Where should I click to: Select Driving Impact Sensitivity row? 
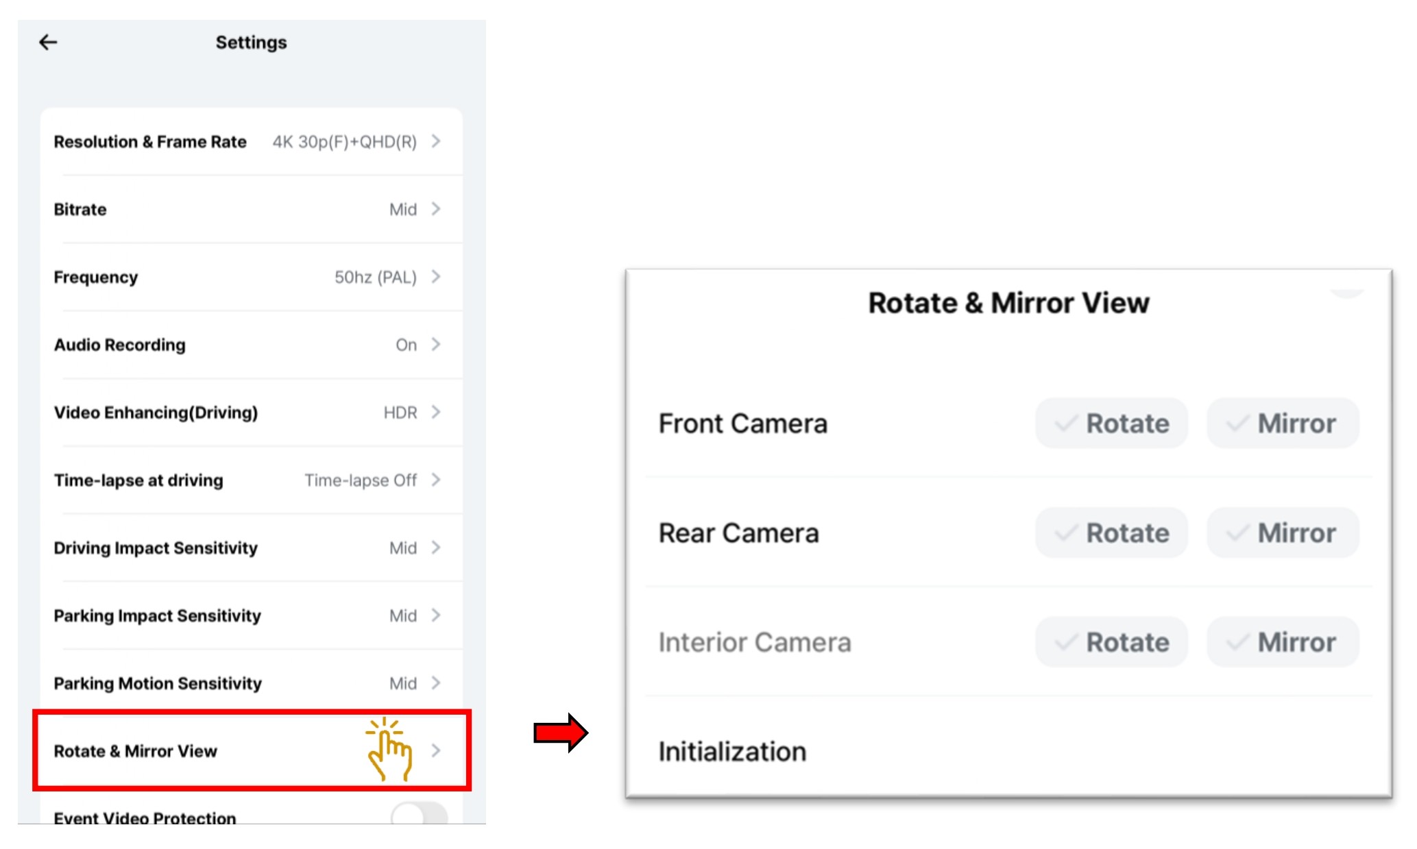(x=251, y=548)
